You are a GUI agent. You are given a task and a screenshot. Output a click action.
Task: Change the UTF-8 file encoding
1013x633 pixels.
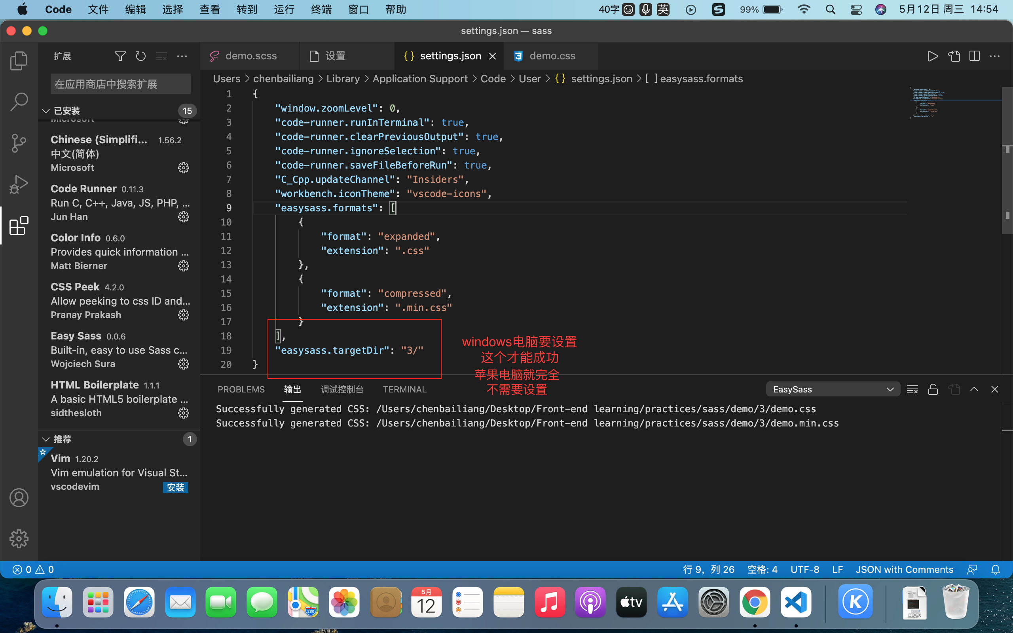pyautogui.click(x=804, y=570)
